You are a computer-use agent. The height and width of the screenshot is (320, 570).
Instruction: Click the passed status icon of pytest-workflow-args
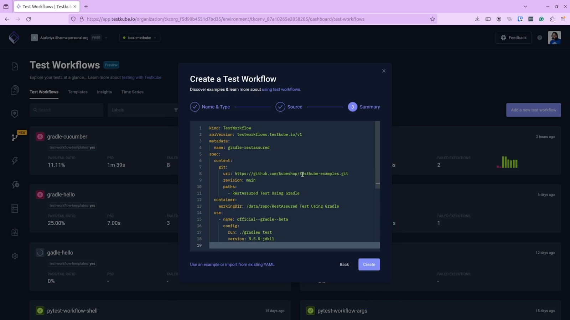[311, 311]
